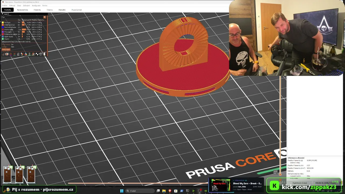Switch to the Podložka tab
Screen dimensions: 345x194
(8, 10)
